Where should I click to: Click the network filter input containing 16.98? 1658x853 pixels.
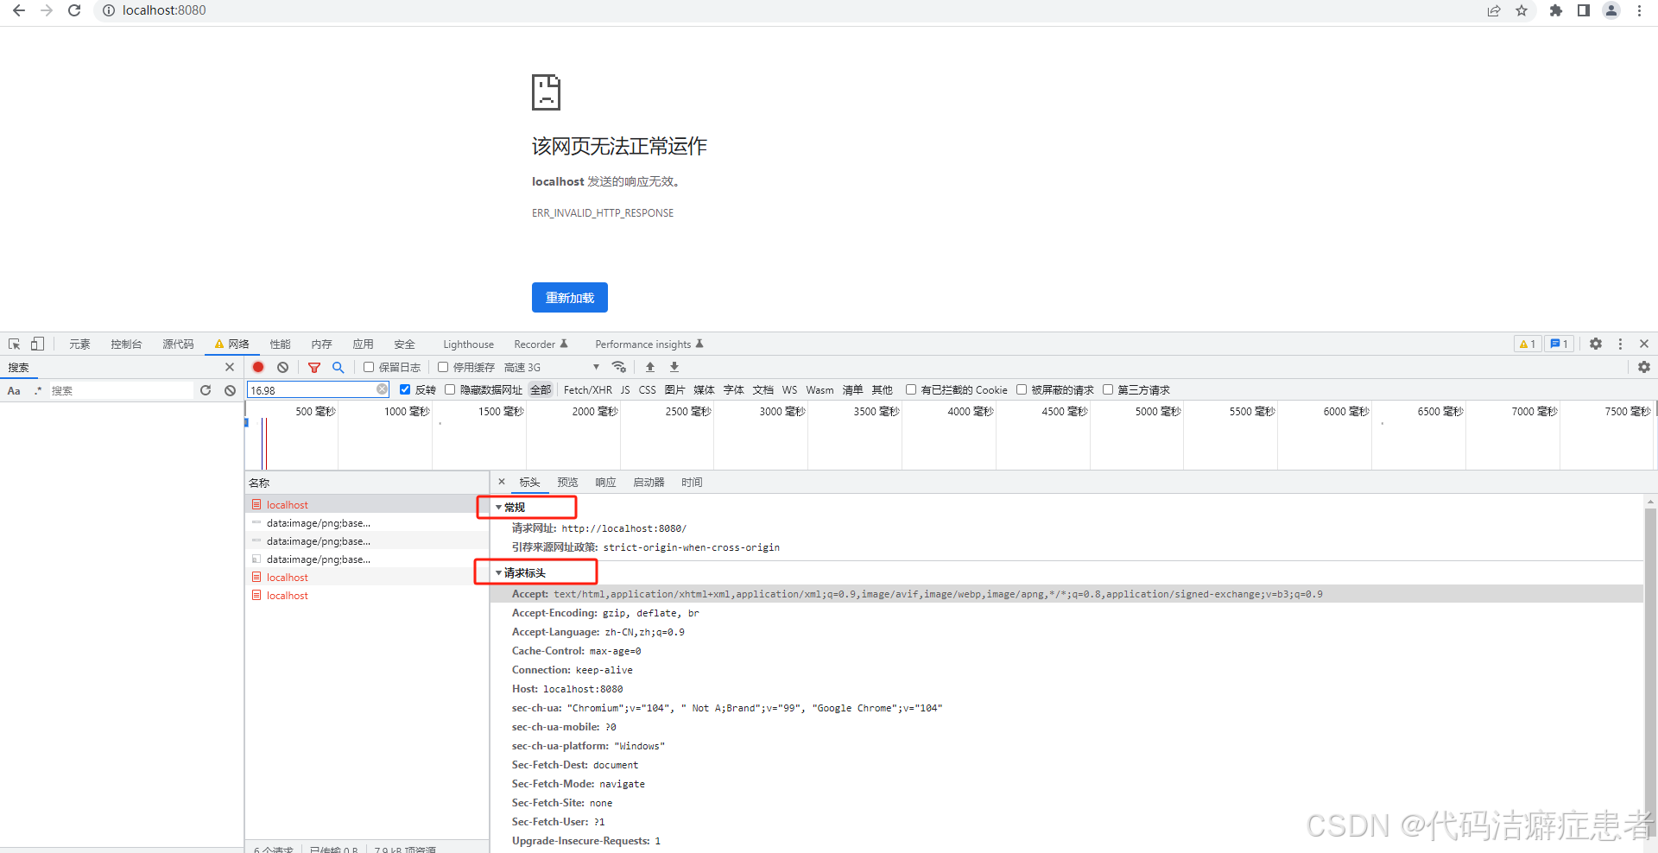311,389
